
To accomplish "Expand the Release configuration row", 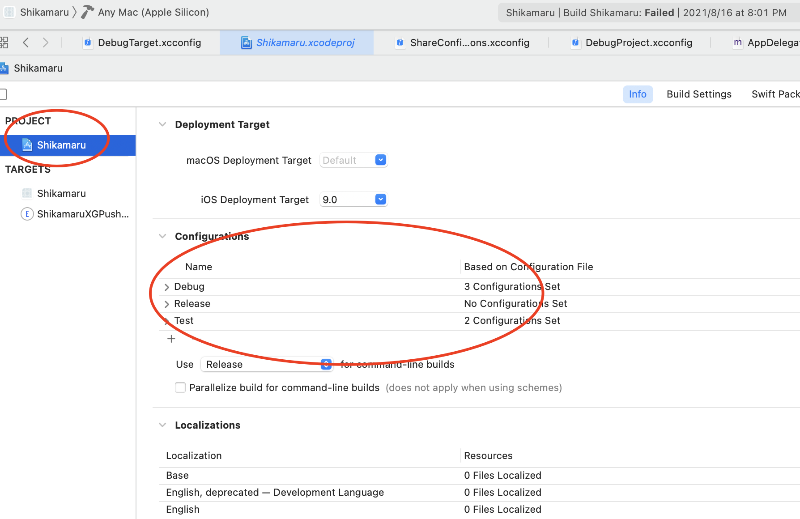I will tap(166, 304).
